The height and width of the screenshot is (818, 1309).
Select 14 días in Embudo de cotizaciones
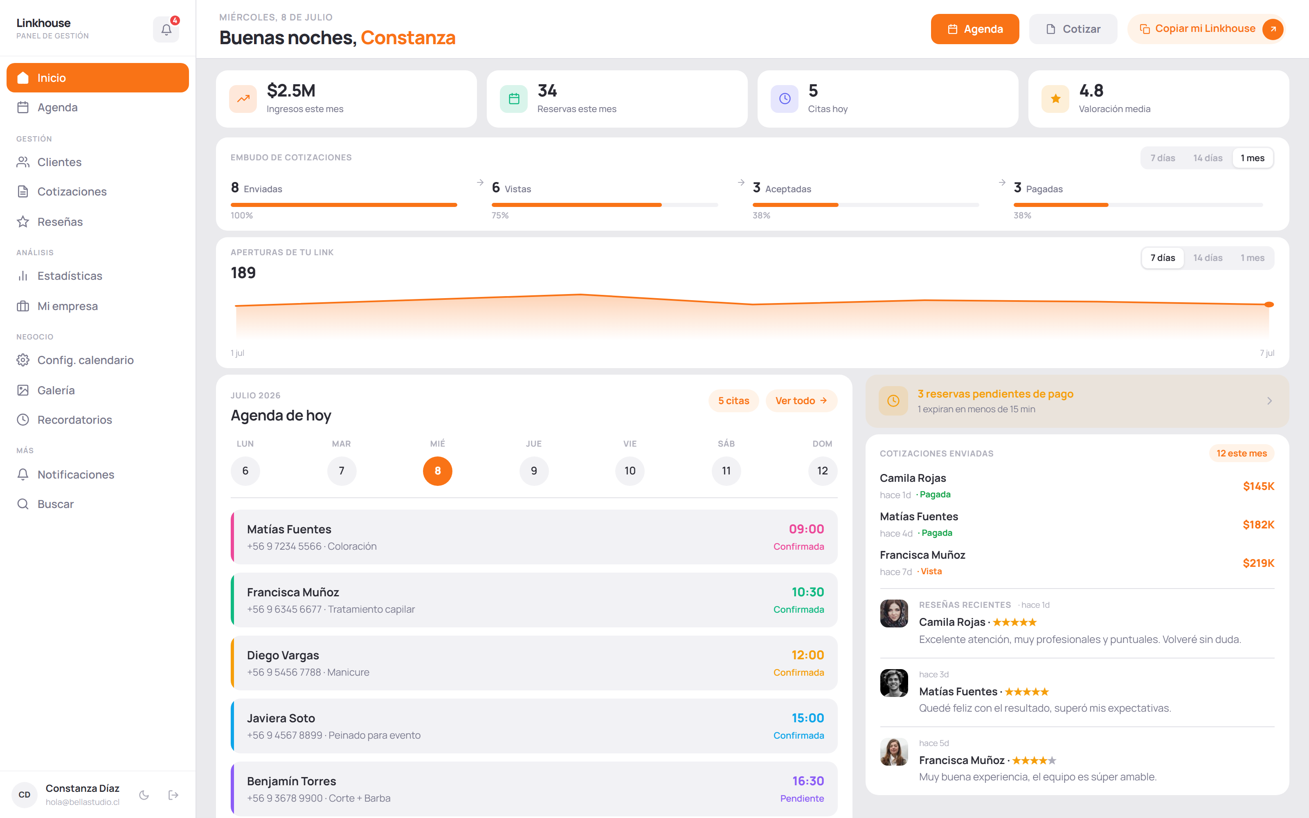click(1208, 158)
